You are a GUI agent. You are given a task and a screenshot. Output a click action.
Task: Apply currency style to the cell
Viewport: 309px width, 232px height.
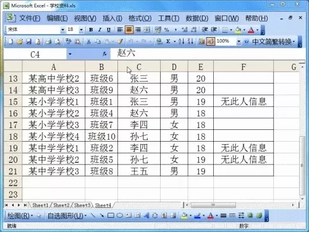pyautogui.click(x=158, y=30)
